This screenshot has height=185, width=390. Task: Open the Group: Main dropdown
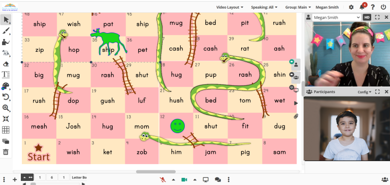coord(298,7)
